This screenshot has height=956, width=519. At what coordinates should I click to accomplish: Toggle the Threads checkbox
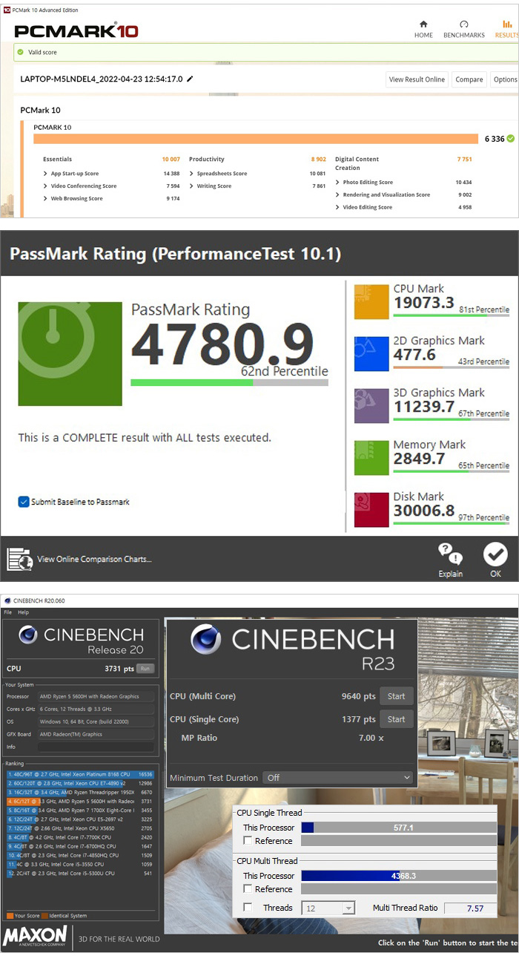(248, 908)
